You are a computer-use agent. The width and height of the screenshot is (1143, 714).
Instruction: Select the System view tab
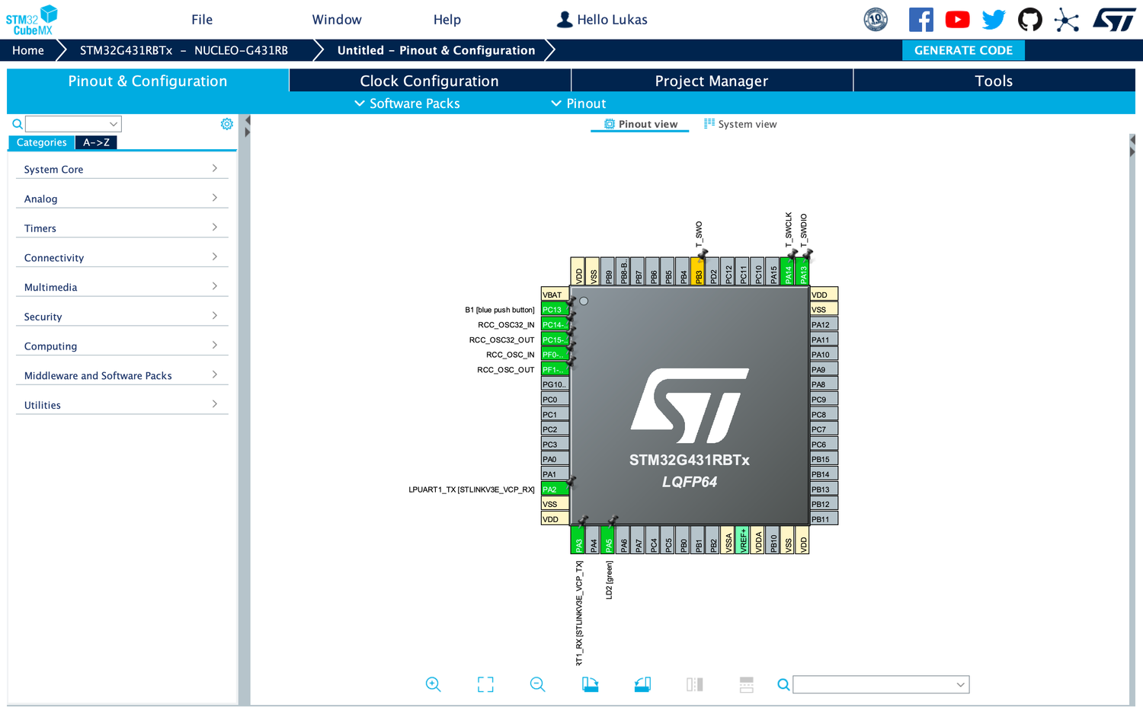point(740,124)
